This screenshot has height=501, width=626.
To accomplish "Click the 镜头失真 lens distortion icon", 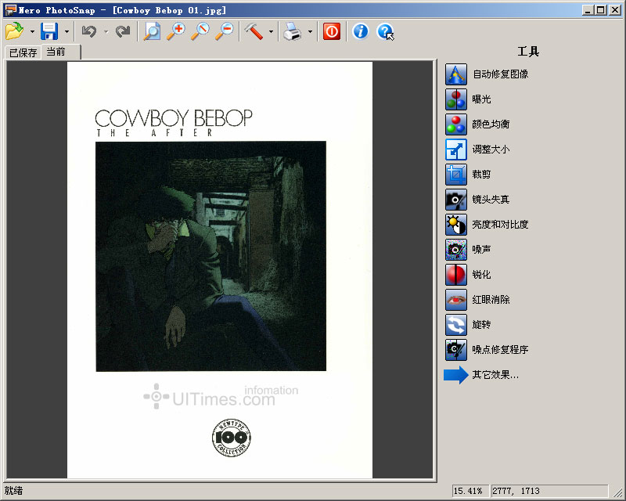I will tap(456, 200).
